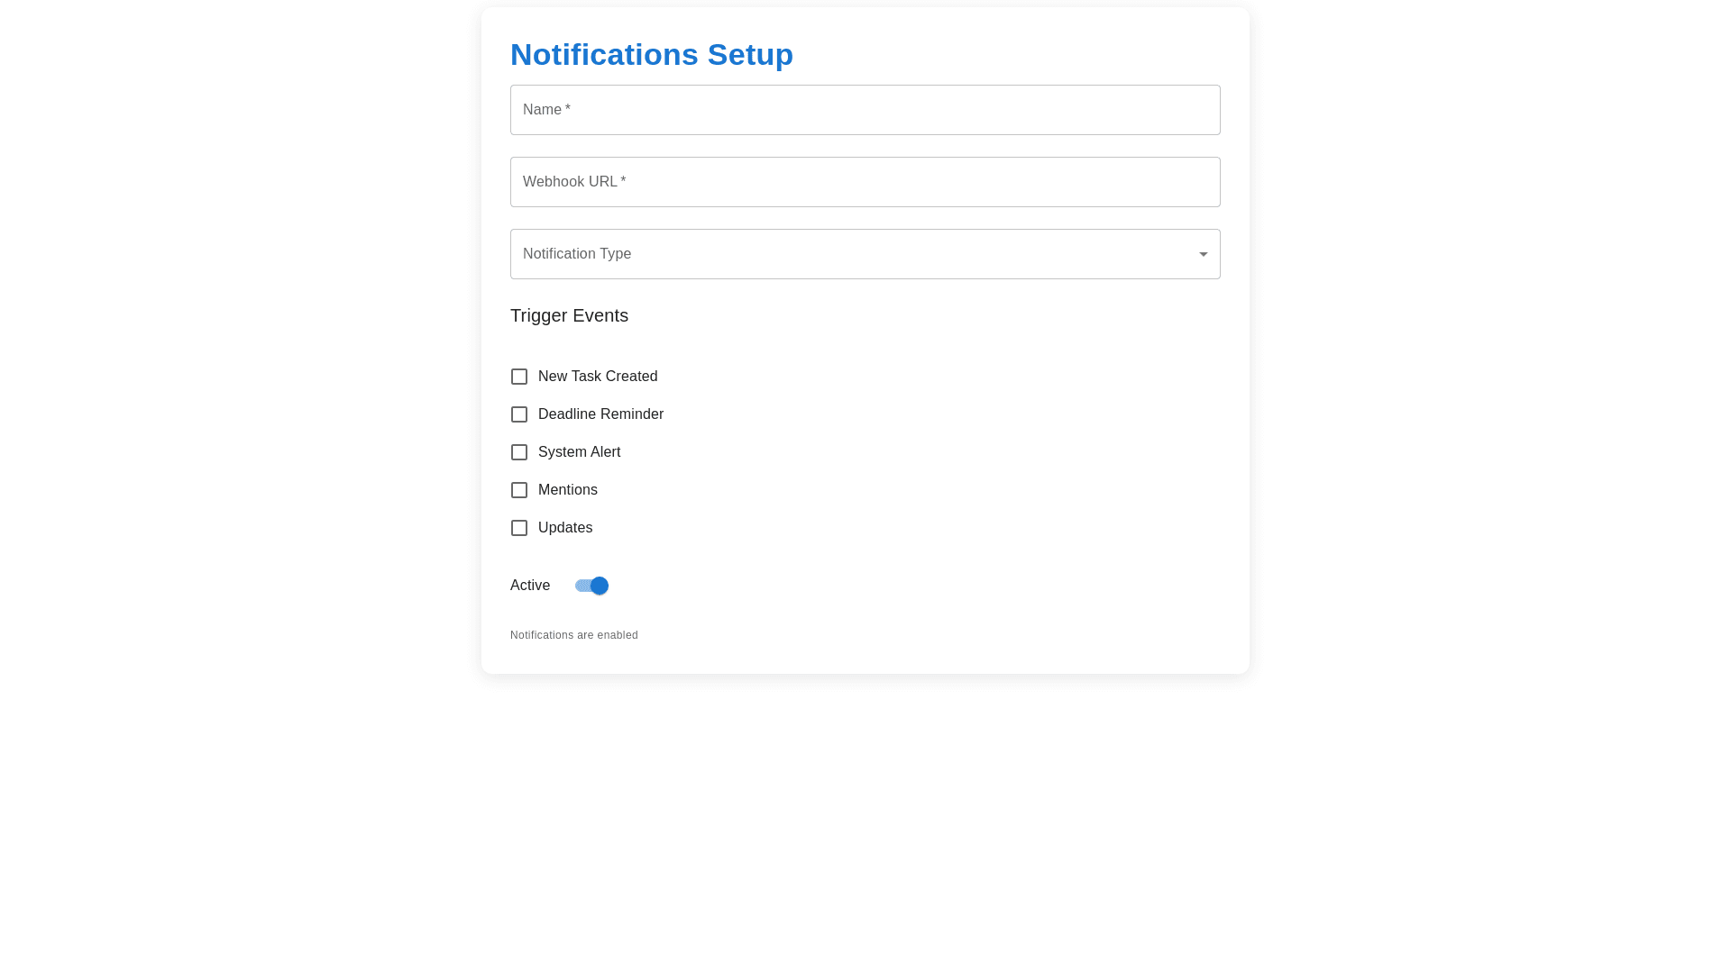Click the Notifications Setup heading

click(652, 55)
